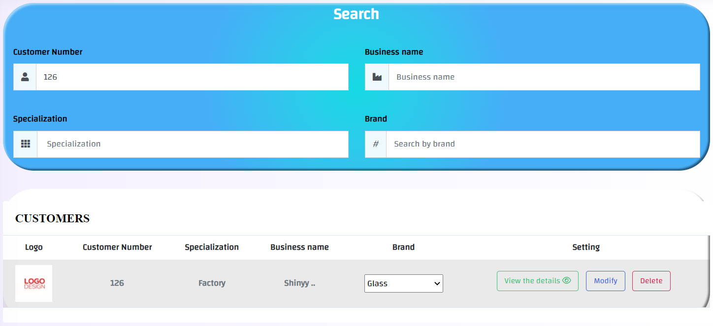The width and height of the screenshot is (713, 326).
Task: Select the Shinyy business name cell
Action: (299, 283)
